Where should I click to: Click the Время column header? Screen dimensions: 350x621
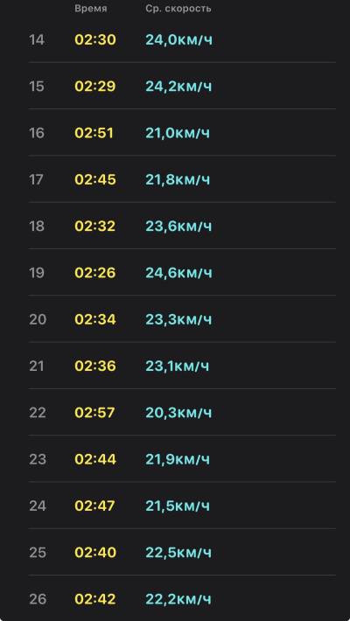(x=91, y=9)
